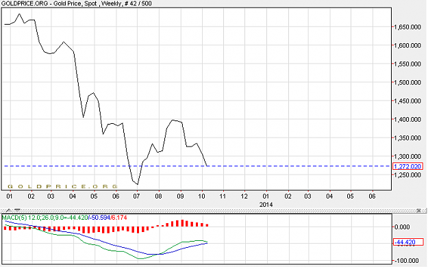Click the 'MACD(S) 12.0;26.0;9.0' indicator label
Screen dimensions: 428x269
pos(33,218)
